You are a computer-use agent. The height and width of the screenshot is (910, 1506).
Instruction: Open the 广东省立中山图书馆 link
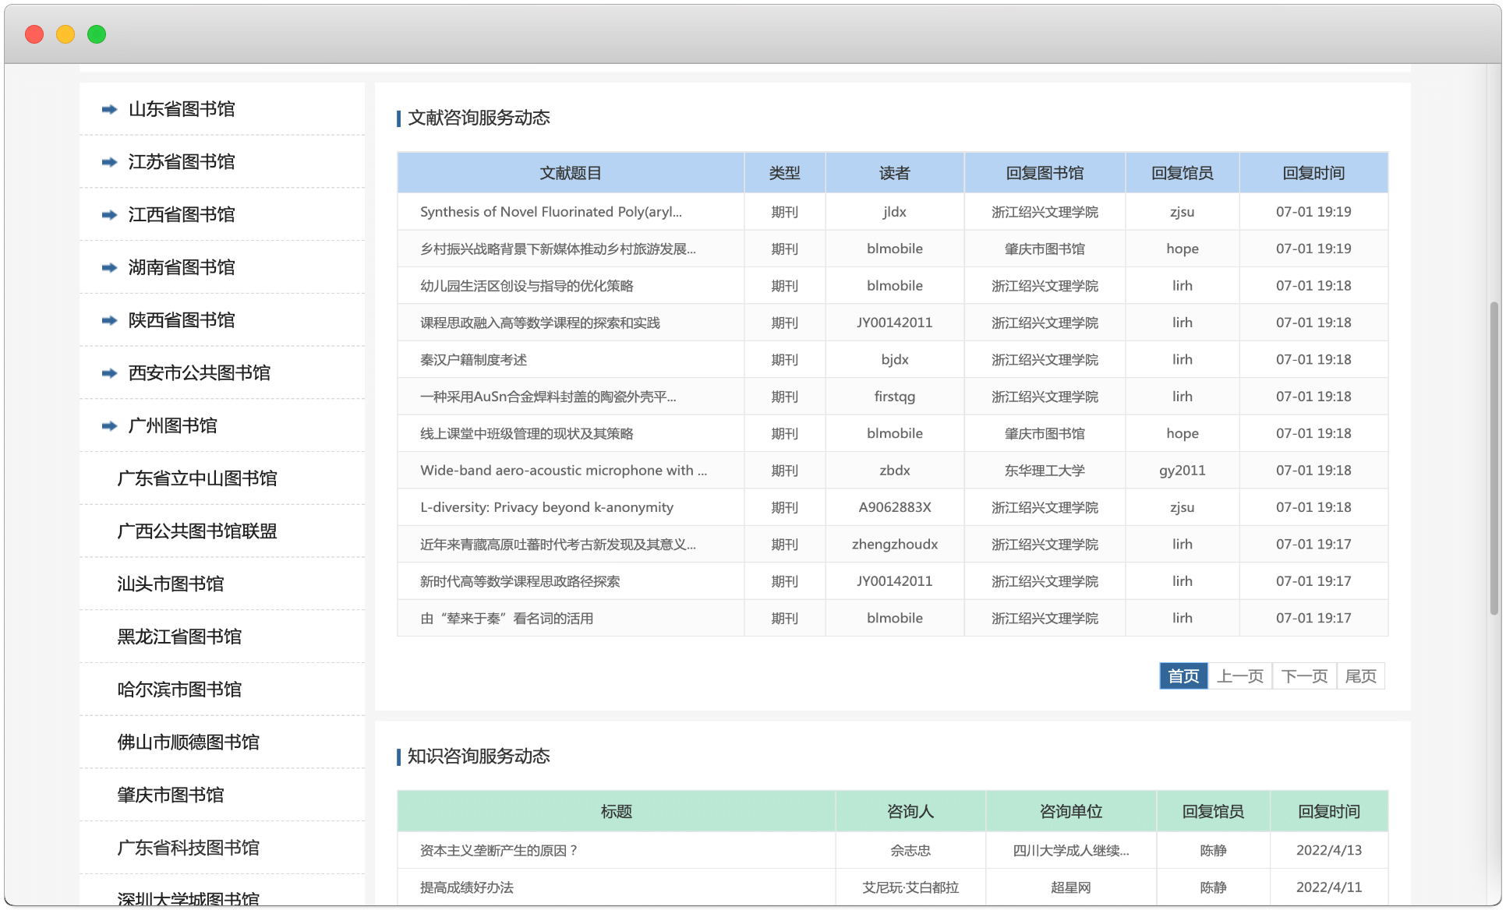tap(197, 479)
